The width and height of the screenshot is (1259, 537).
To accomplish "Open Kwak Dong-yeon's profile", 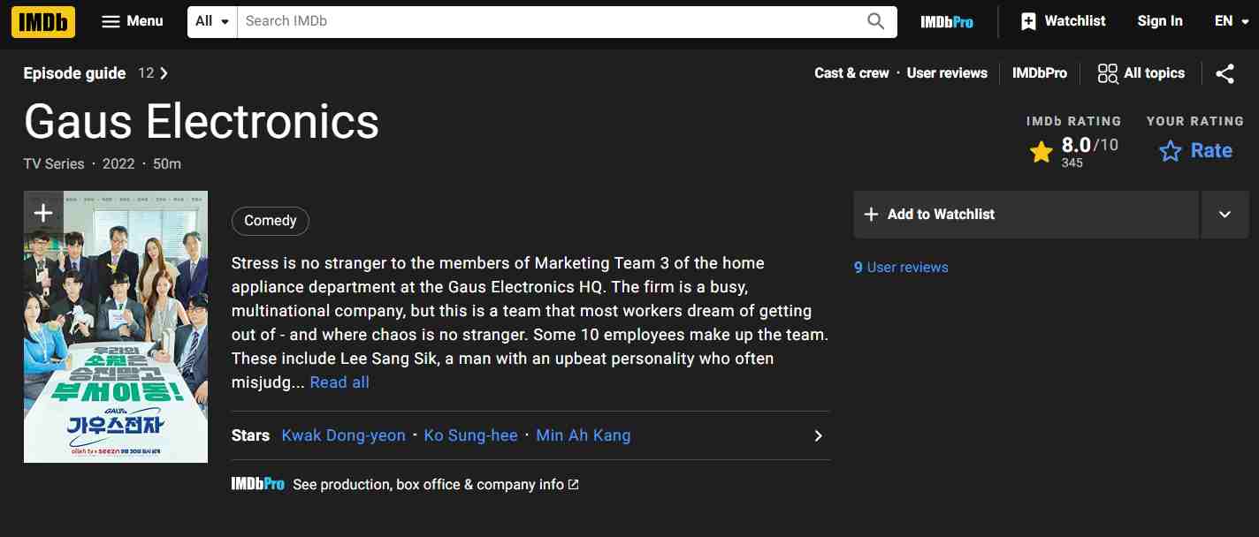I will coord(343,435).
